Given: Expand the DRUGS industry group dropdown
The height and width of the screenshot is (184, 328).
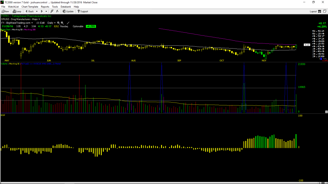Looking at the screenshot, I should coord(39,19).
